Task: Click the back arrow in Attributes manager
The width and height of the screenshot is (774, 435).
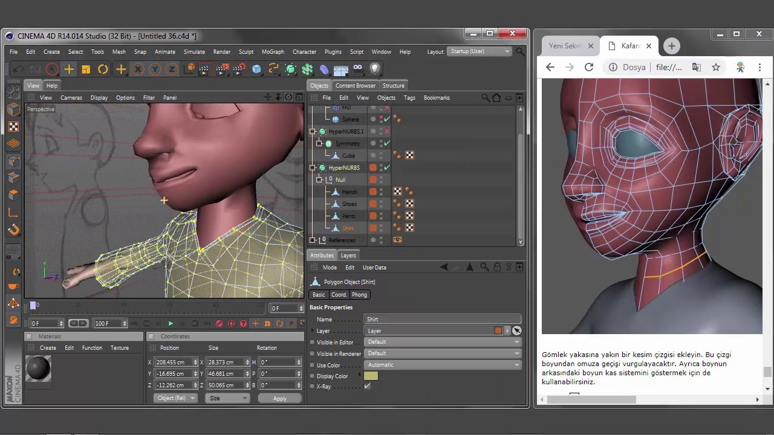Action: 444,267
